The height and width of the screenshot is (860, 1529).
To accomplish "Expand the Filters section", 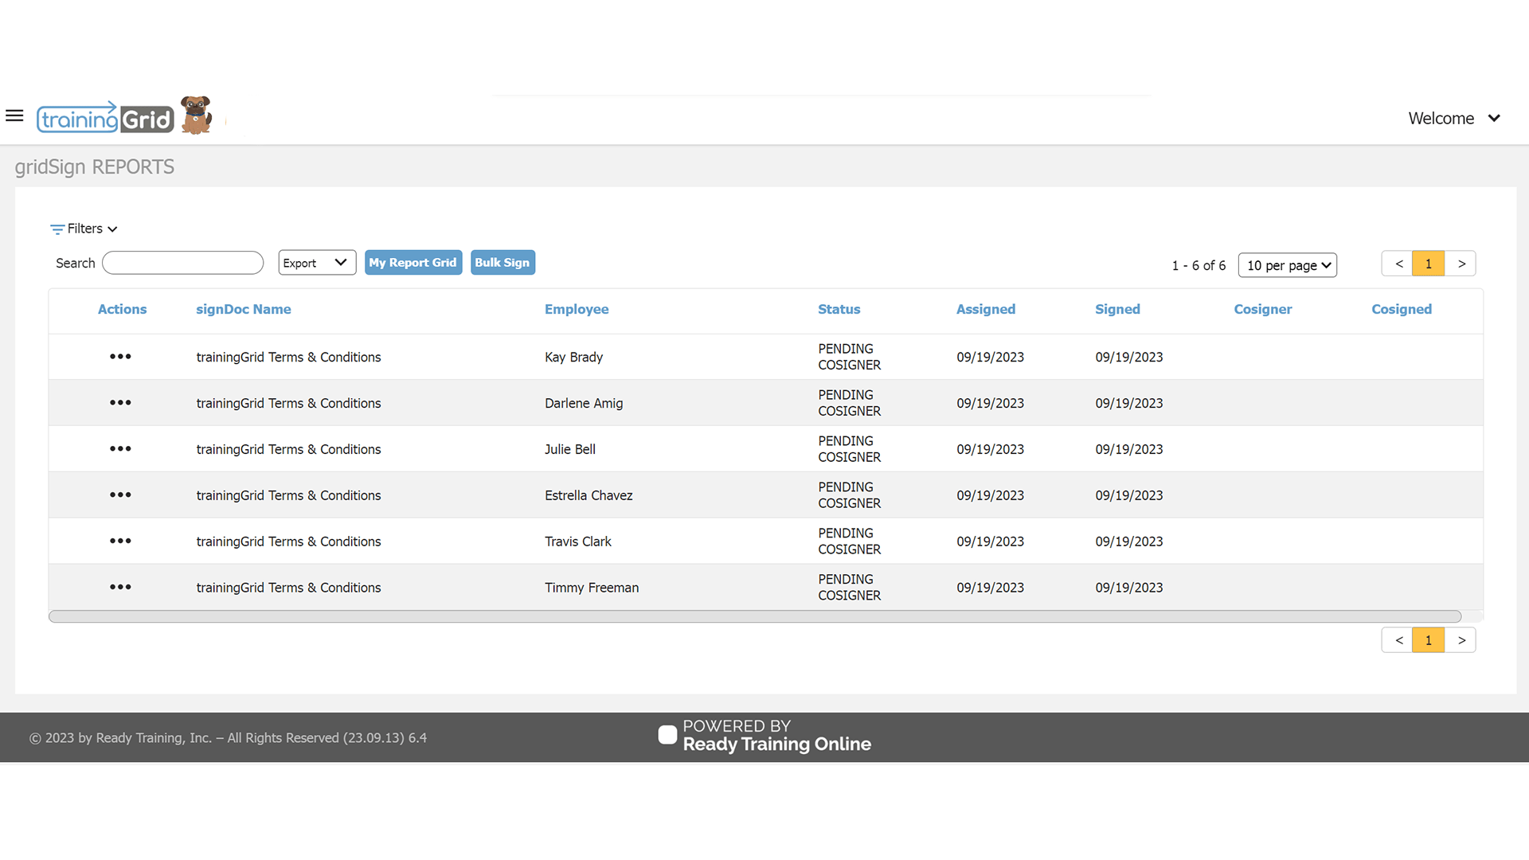I will pos(84,229).
